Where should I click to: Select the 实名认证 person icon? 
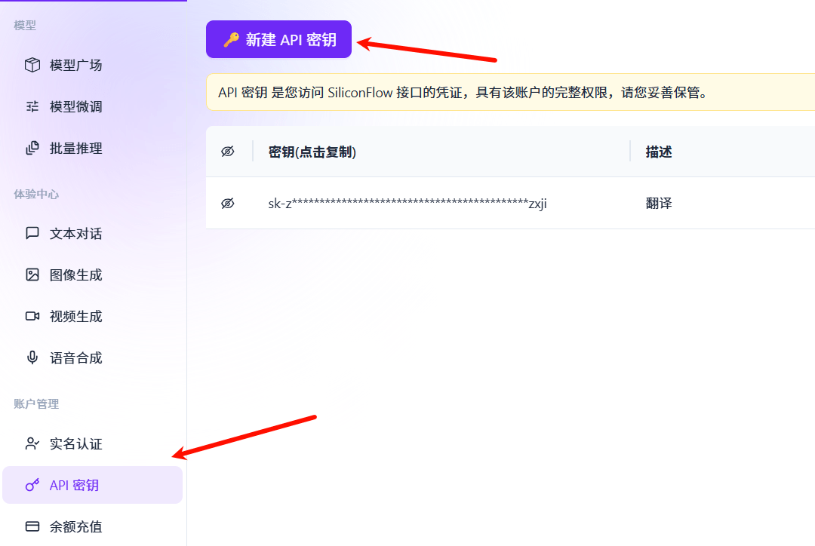pos(32,443)
